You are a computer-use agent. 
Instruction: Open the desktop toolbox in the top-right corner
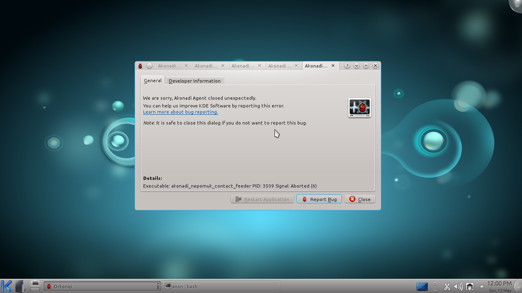[x=517, y=5]
